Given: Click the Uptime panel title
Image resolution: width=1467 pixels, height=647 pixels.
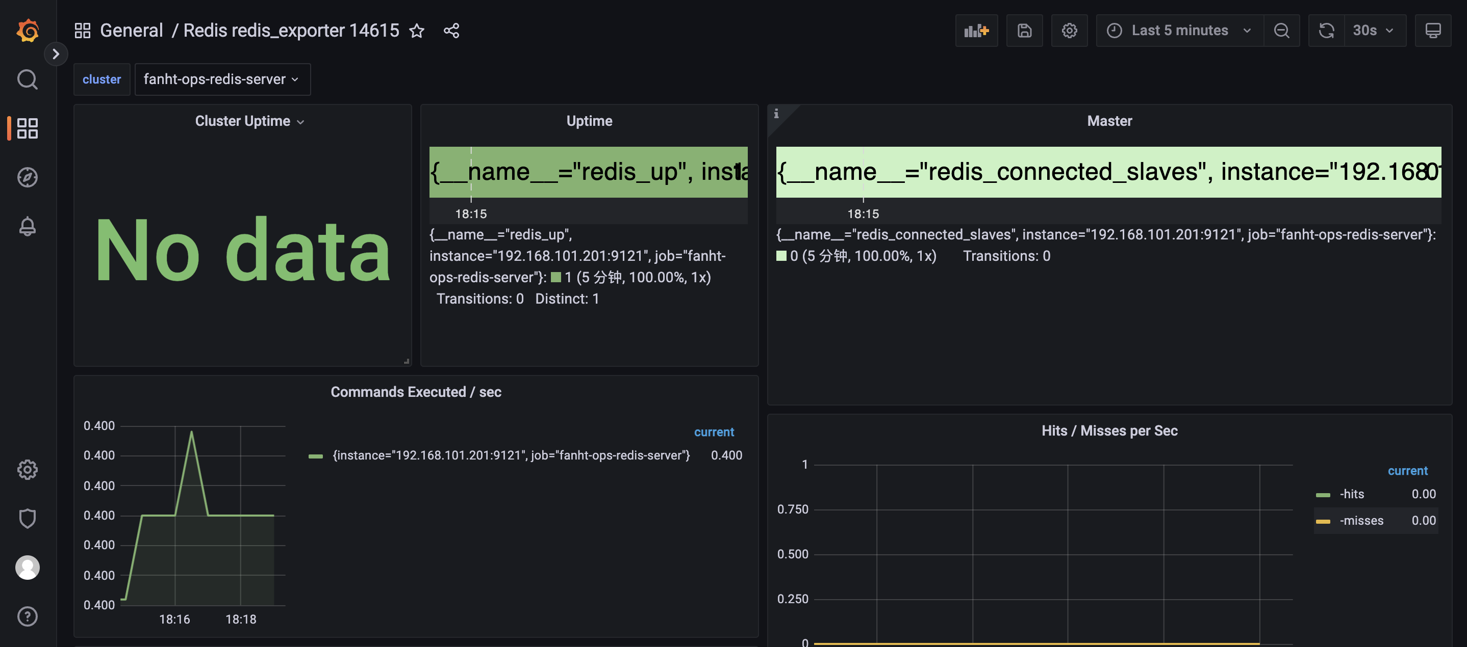Looking at the screenshot, I should click(x=590, y=121).
